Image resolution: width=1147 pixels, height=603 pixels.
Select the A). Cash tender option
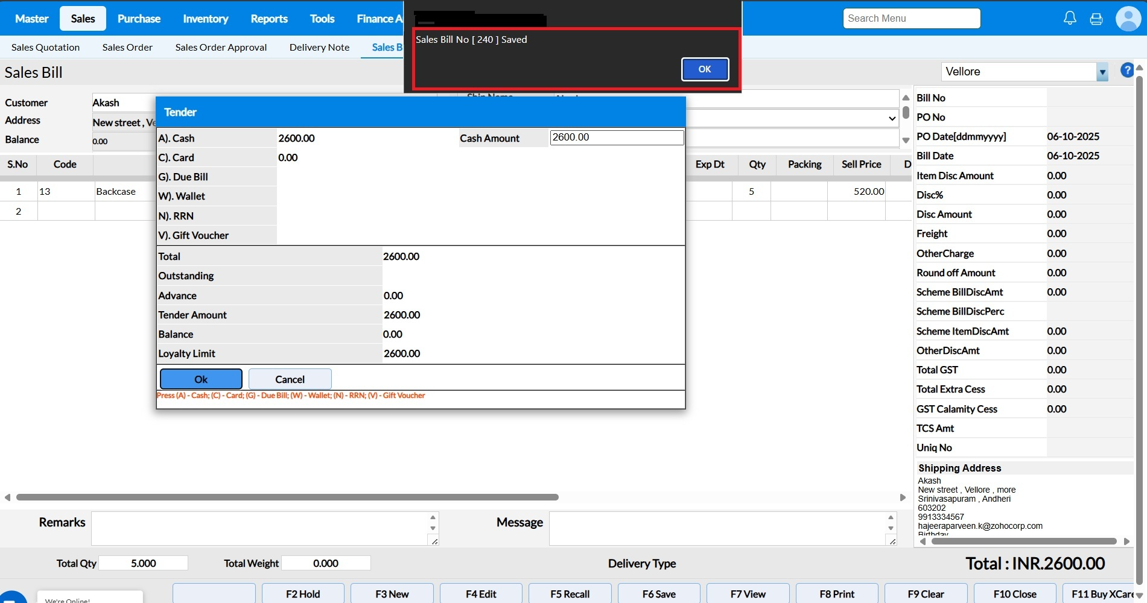tap(217, 138)
